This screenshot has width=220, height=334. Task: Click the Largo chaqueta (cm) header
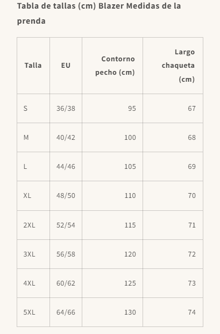(x=173, y=66)
